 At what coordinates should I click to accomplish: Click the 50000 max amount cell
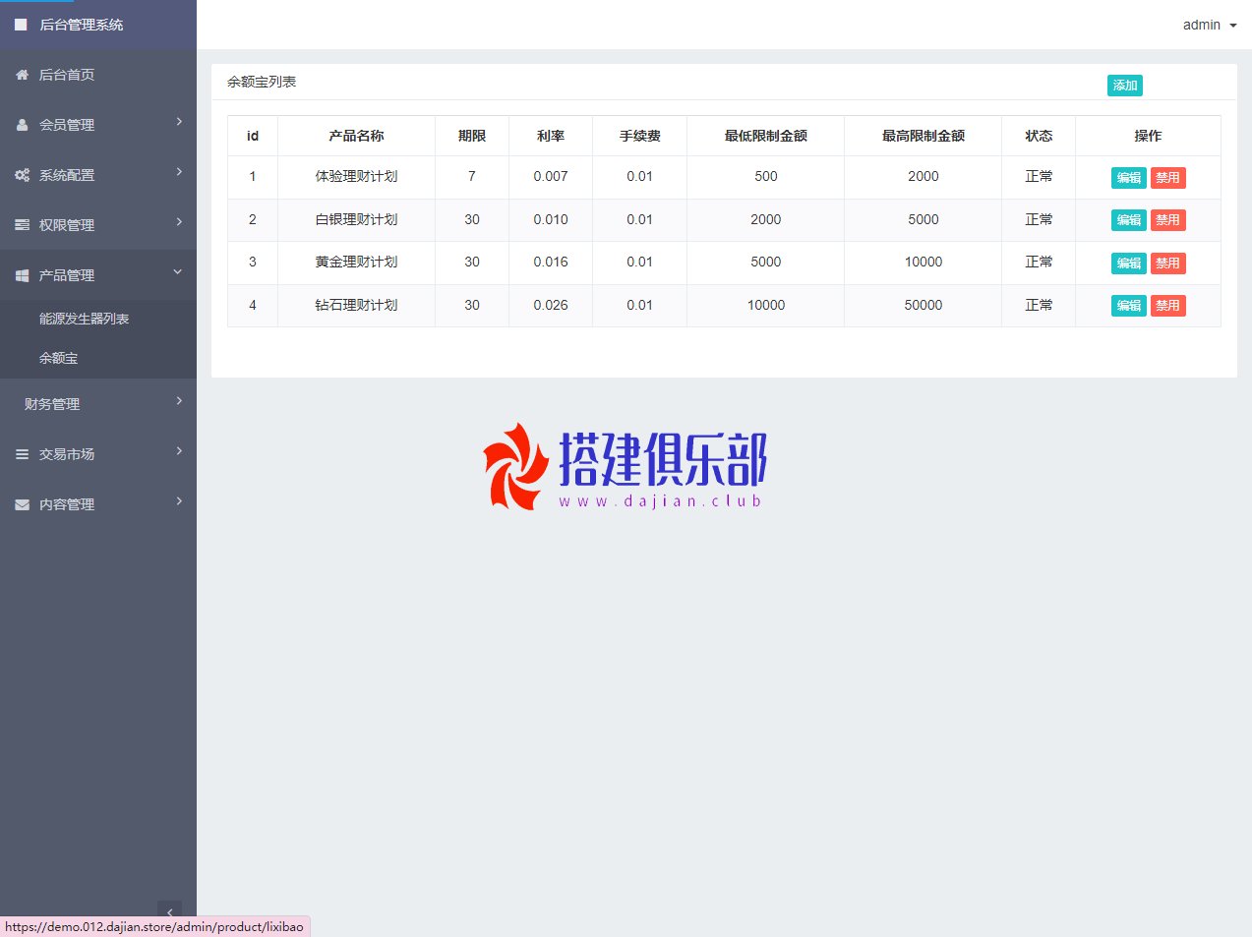pos(924,305)
